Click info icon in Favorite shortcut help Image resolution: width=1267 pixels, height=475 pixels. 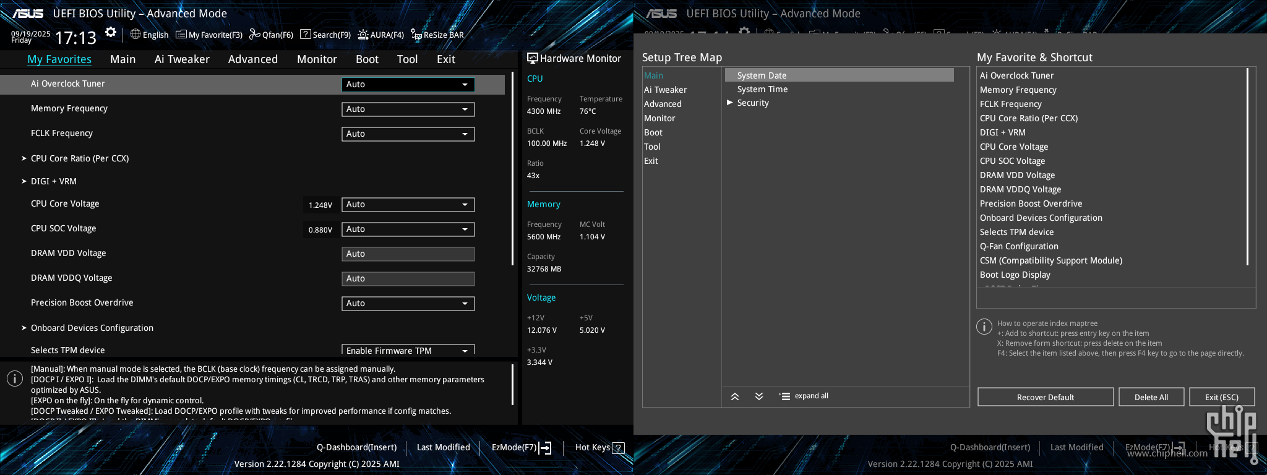pyautogui.click(x=984, y=327)
